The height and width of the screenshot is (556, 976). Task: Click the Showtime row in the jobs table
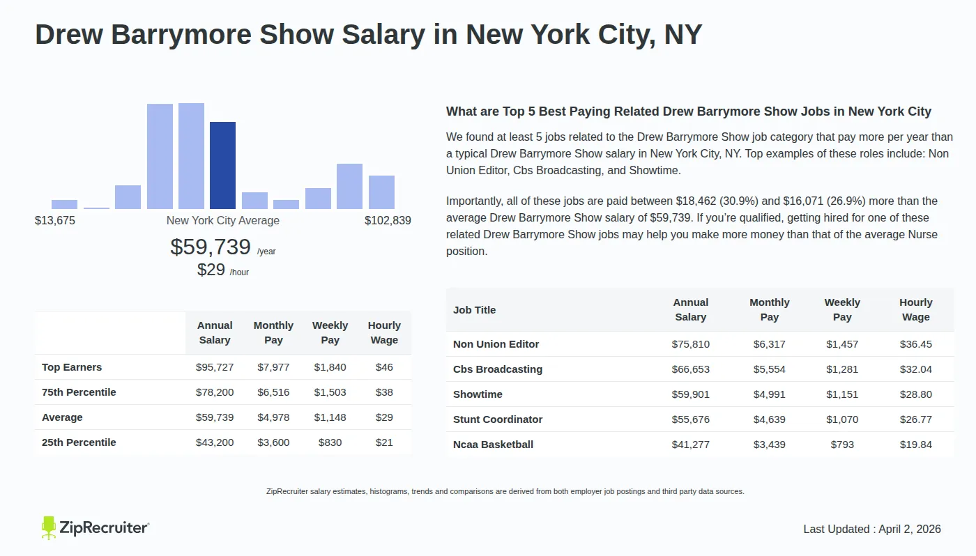click(478, 394)
